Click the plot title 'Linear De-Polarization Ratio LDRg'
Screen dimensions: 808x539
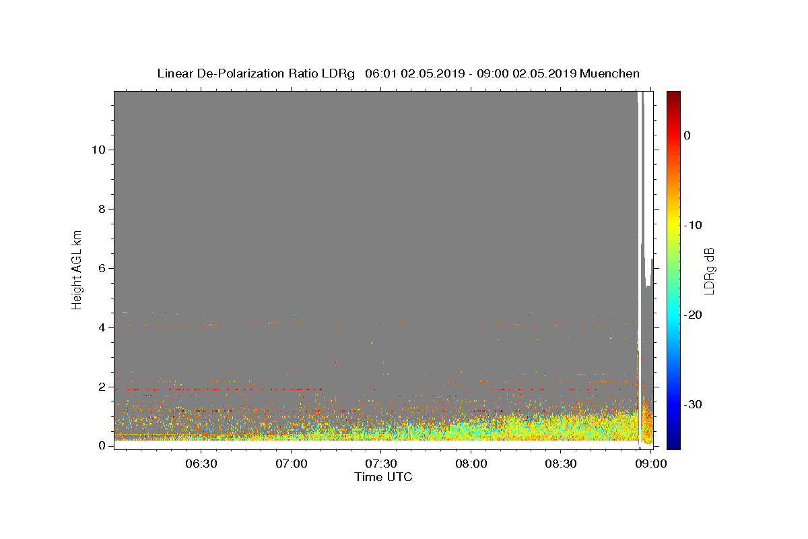[x=256, y=73]
